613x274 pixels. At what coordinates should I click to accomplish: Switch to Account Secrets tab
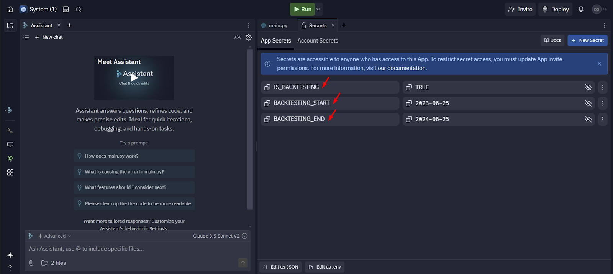point(318,41)
